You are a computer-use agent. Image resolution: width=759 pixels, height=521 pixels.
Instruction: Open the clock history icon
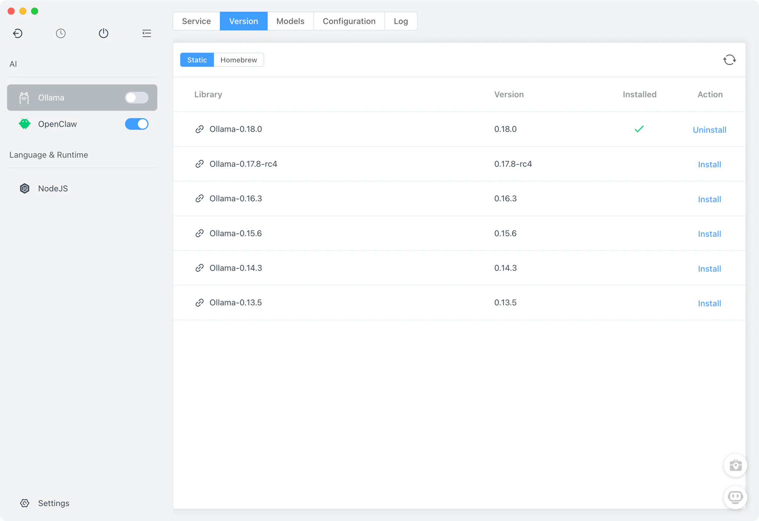[61, 33]
